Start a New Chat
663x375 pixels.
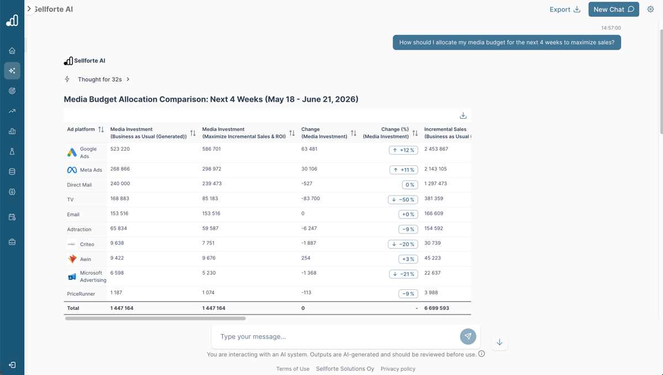coord(614,9)
